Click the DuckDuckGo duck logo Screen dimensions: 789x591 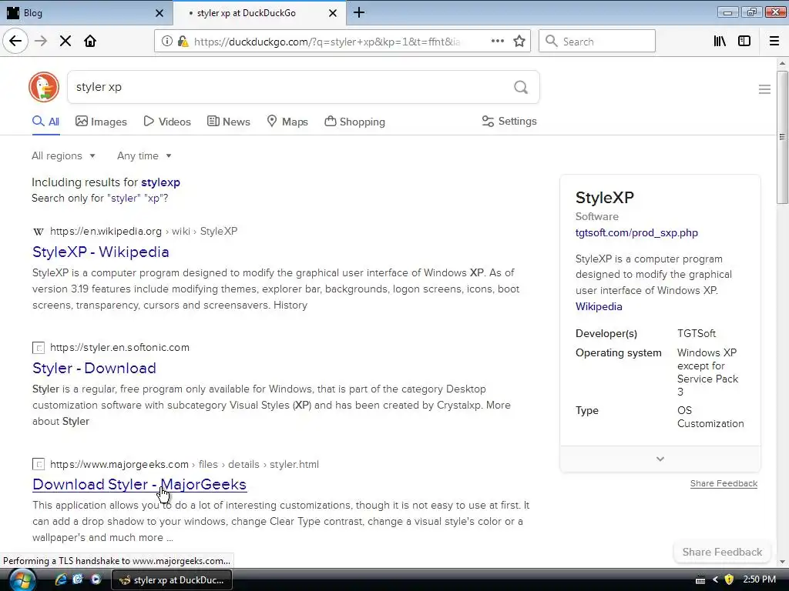pos(44,87)
